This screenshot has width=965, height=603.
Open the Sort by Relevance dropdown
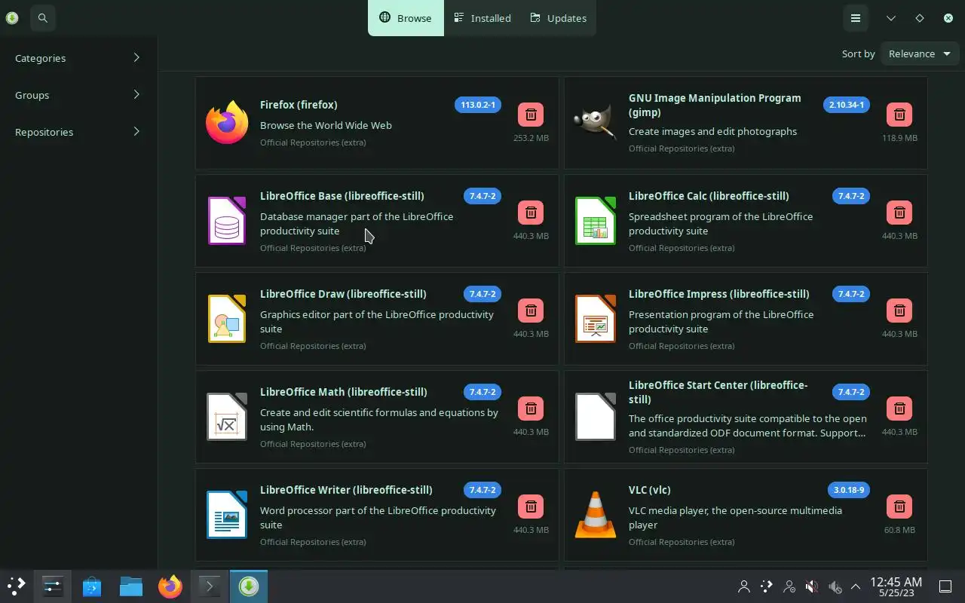[920, 54]
